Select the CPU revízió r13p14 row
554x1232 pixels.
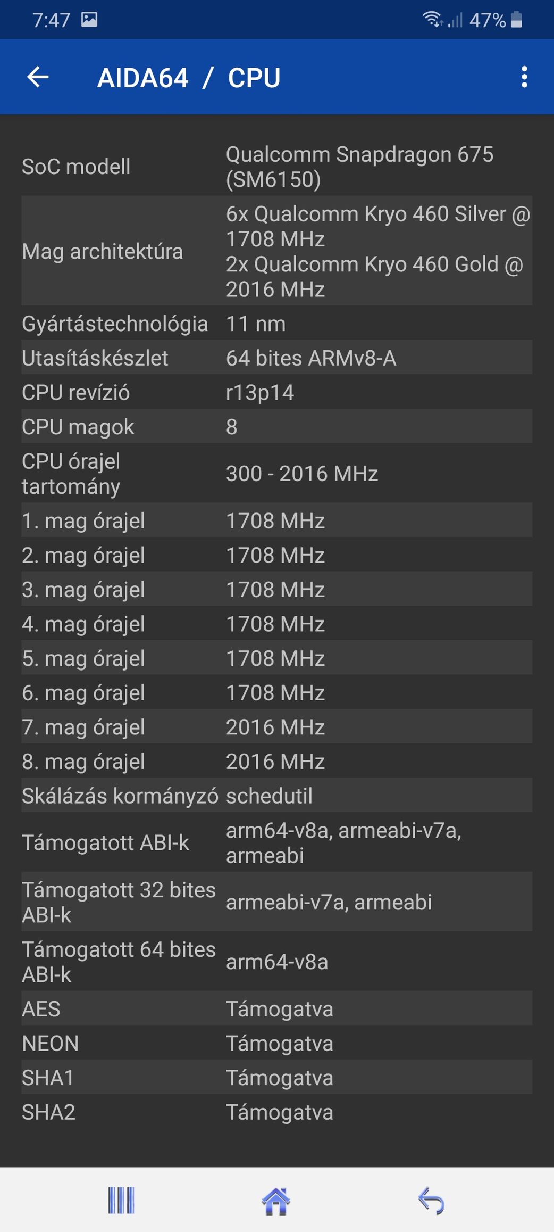[277, 392]
